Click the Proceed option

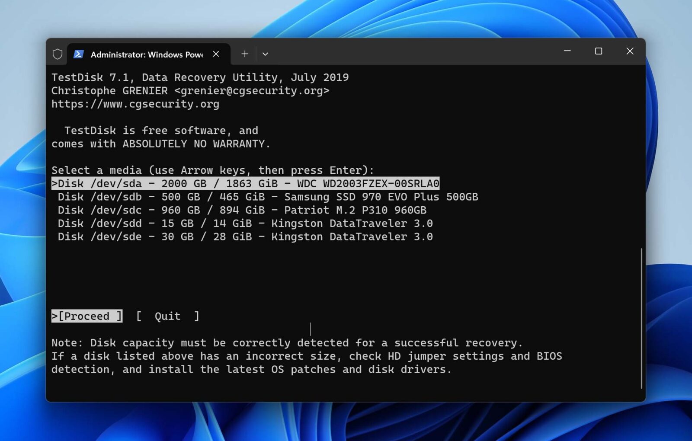point(86,316)
